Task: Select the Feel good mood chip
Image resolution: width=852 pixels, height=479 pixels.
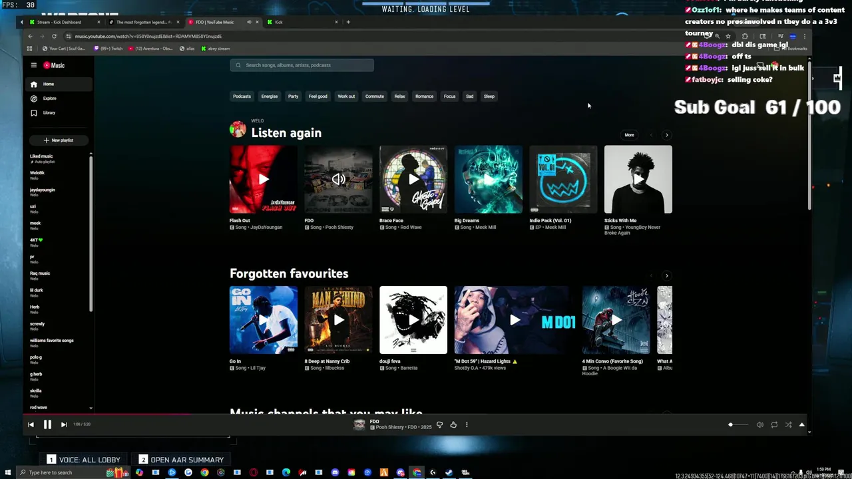Action: [x=318, y=96]
